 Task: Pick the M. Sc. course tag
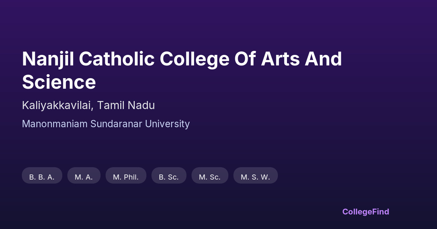pyautogui.click(x=210, y=177)
